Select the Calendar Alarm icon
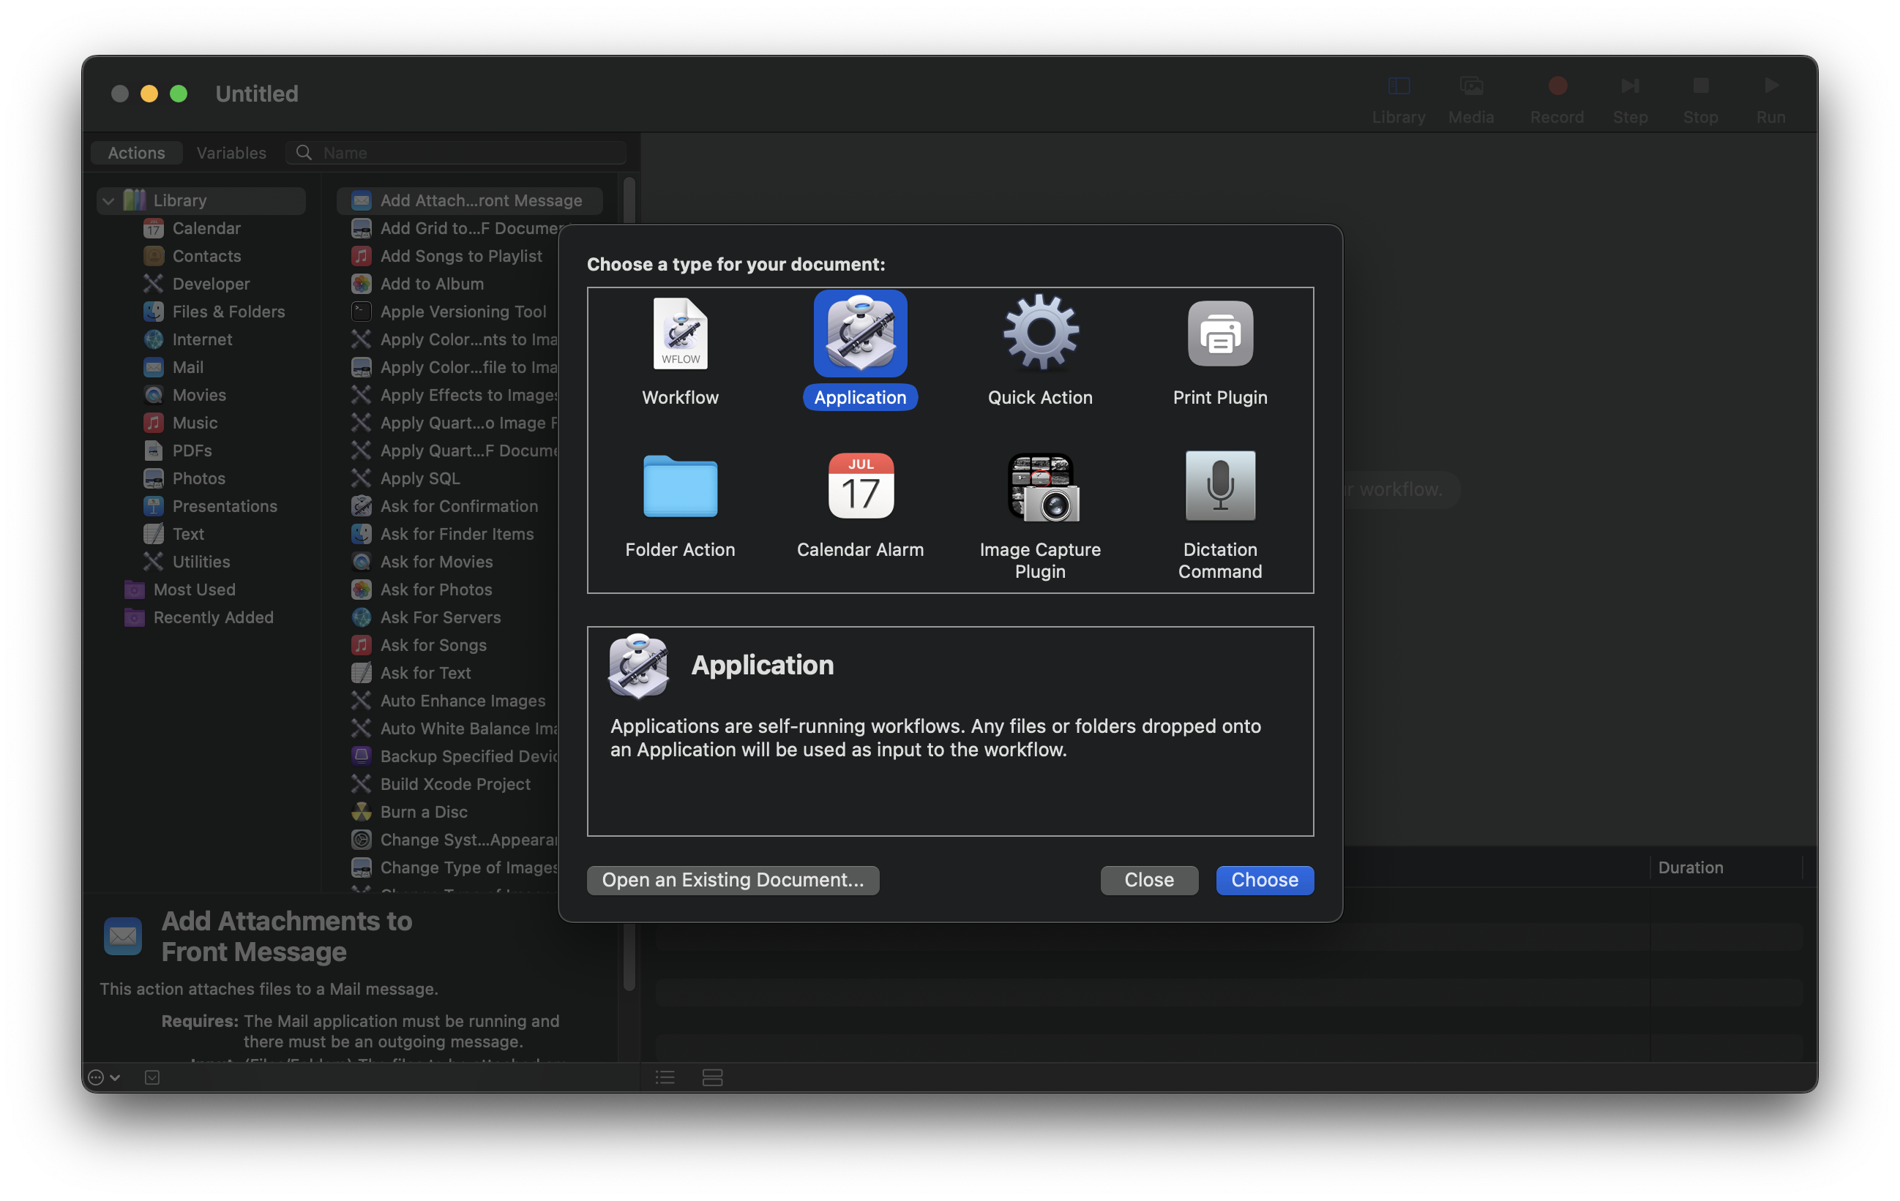The width and height of the screenshot is (1900, 1201). click(x=860, y=486)
